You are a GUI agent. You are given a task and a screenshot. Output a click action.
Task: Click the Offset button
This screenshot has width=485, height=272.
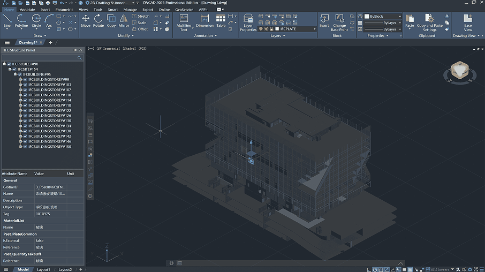click(140, 29)
